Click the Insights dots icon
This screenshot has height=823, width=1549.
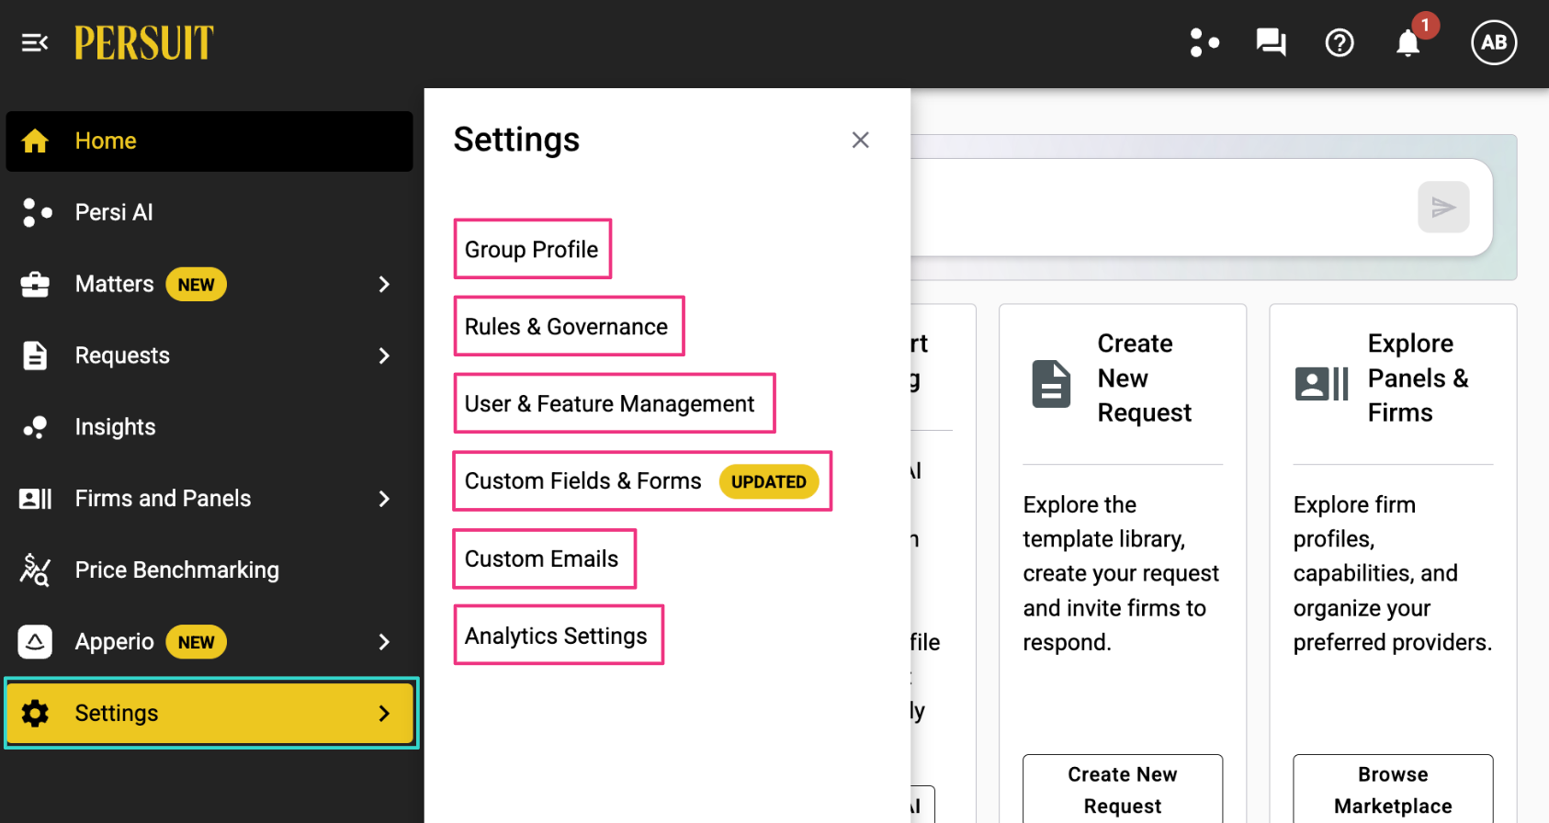(x=35, y=427)
